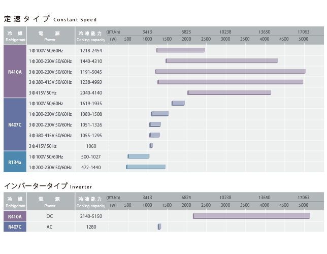Click the Inverter section heading
The width and height of the screenshot is (327, 254).
[48, 186]
